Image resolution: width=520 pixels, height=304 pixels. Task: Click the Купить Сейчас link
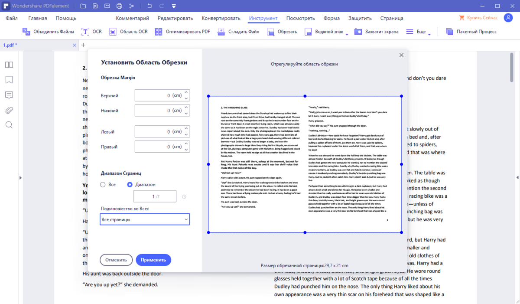pos(478,18)
